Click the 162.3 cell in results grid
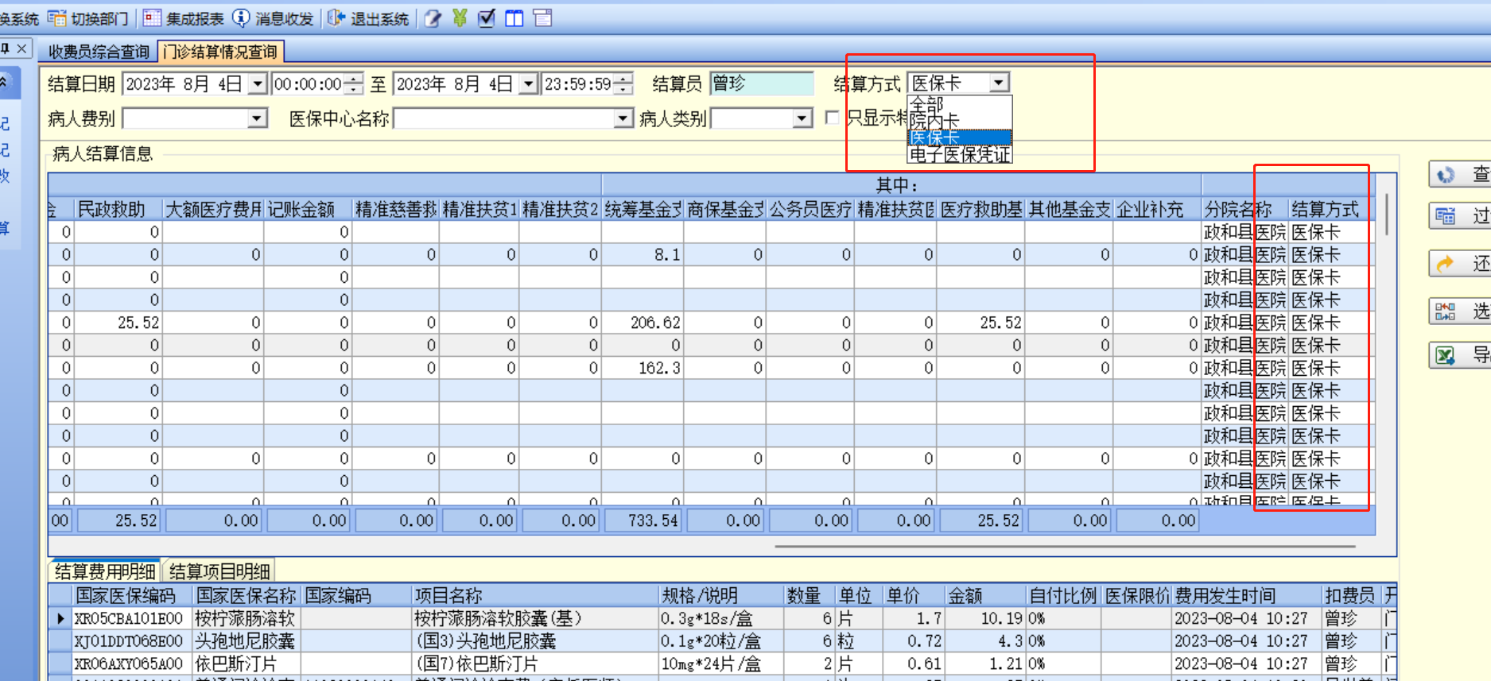Viewport: 1491px width, 681px height. [643, 368]
